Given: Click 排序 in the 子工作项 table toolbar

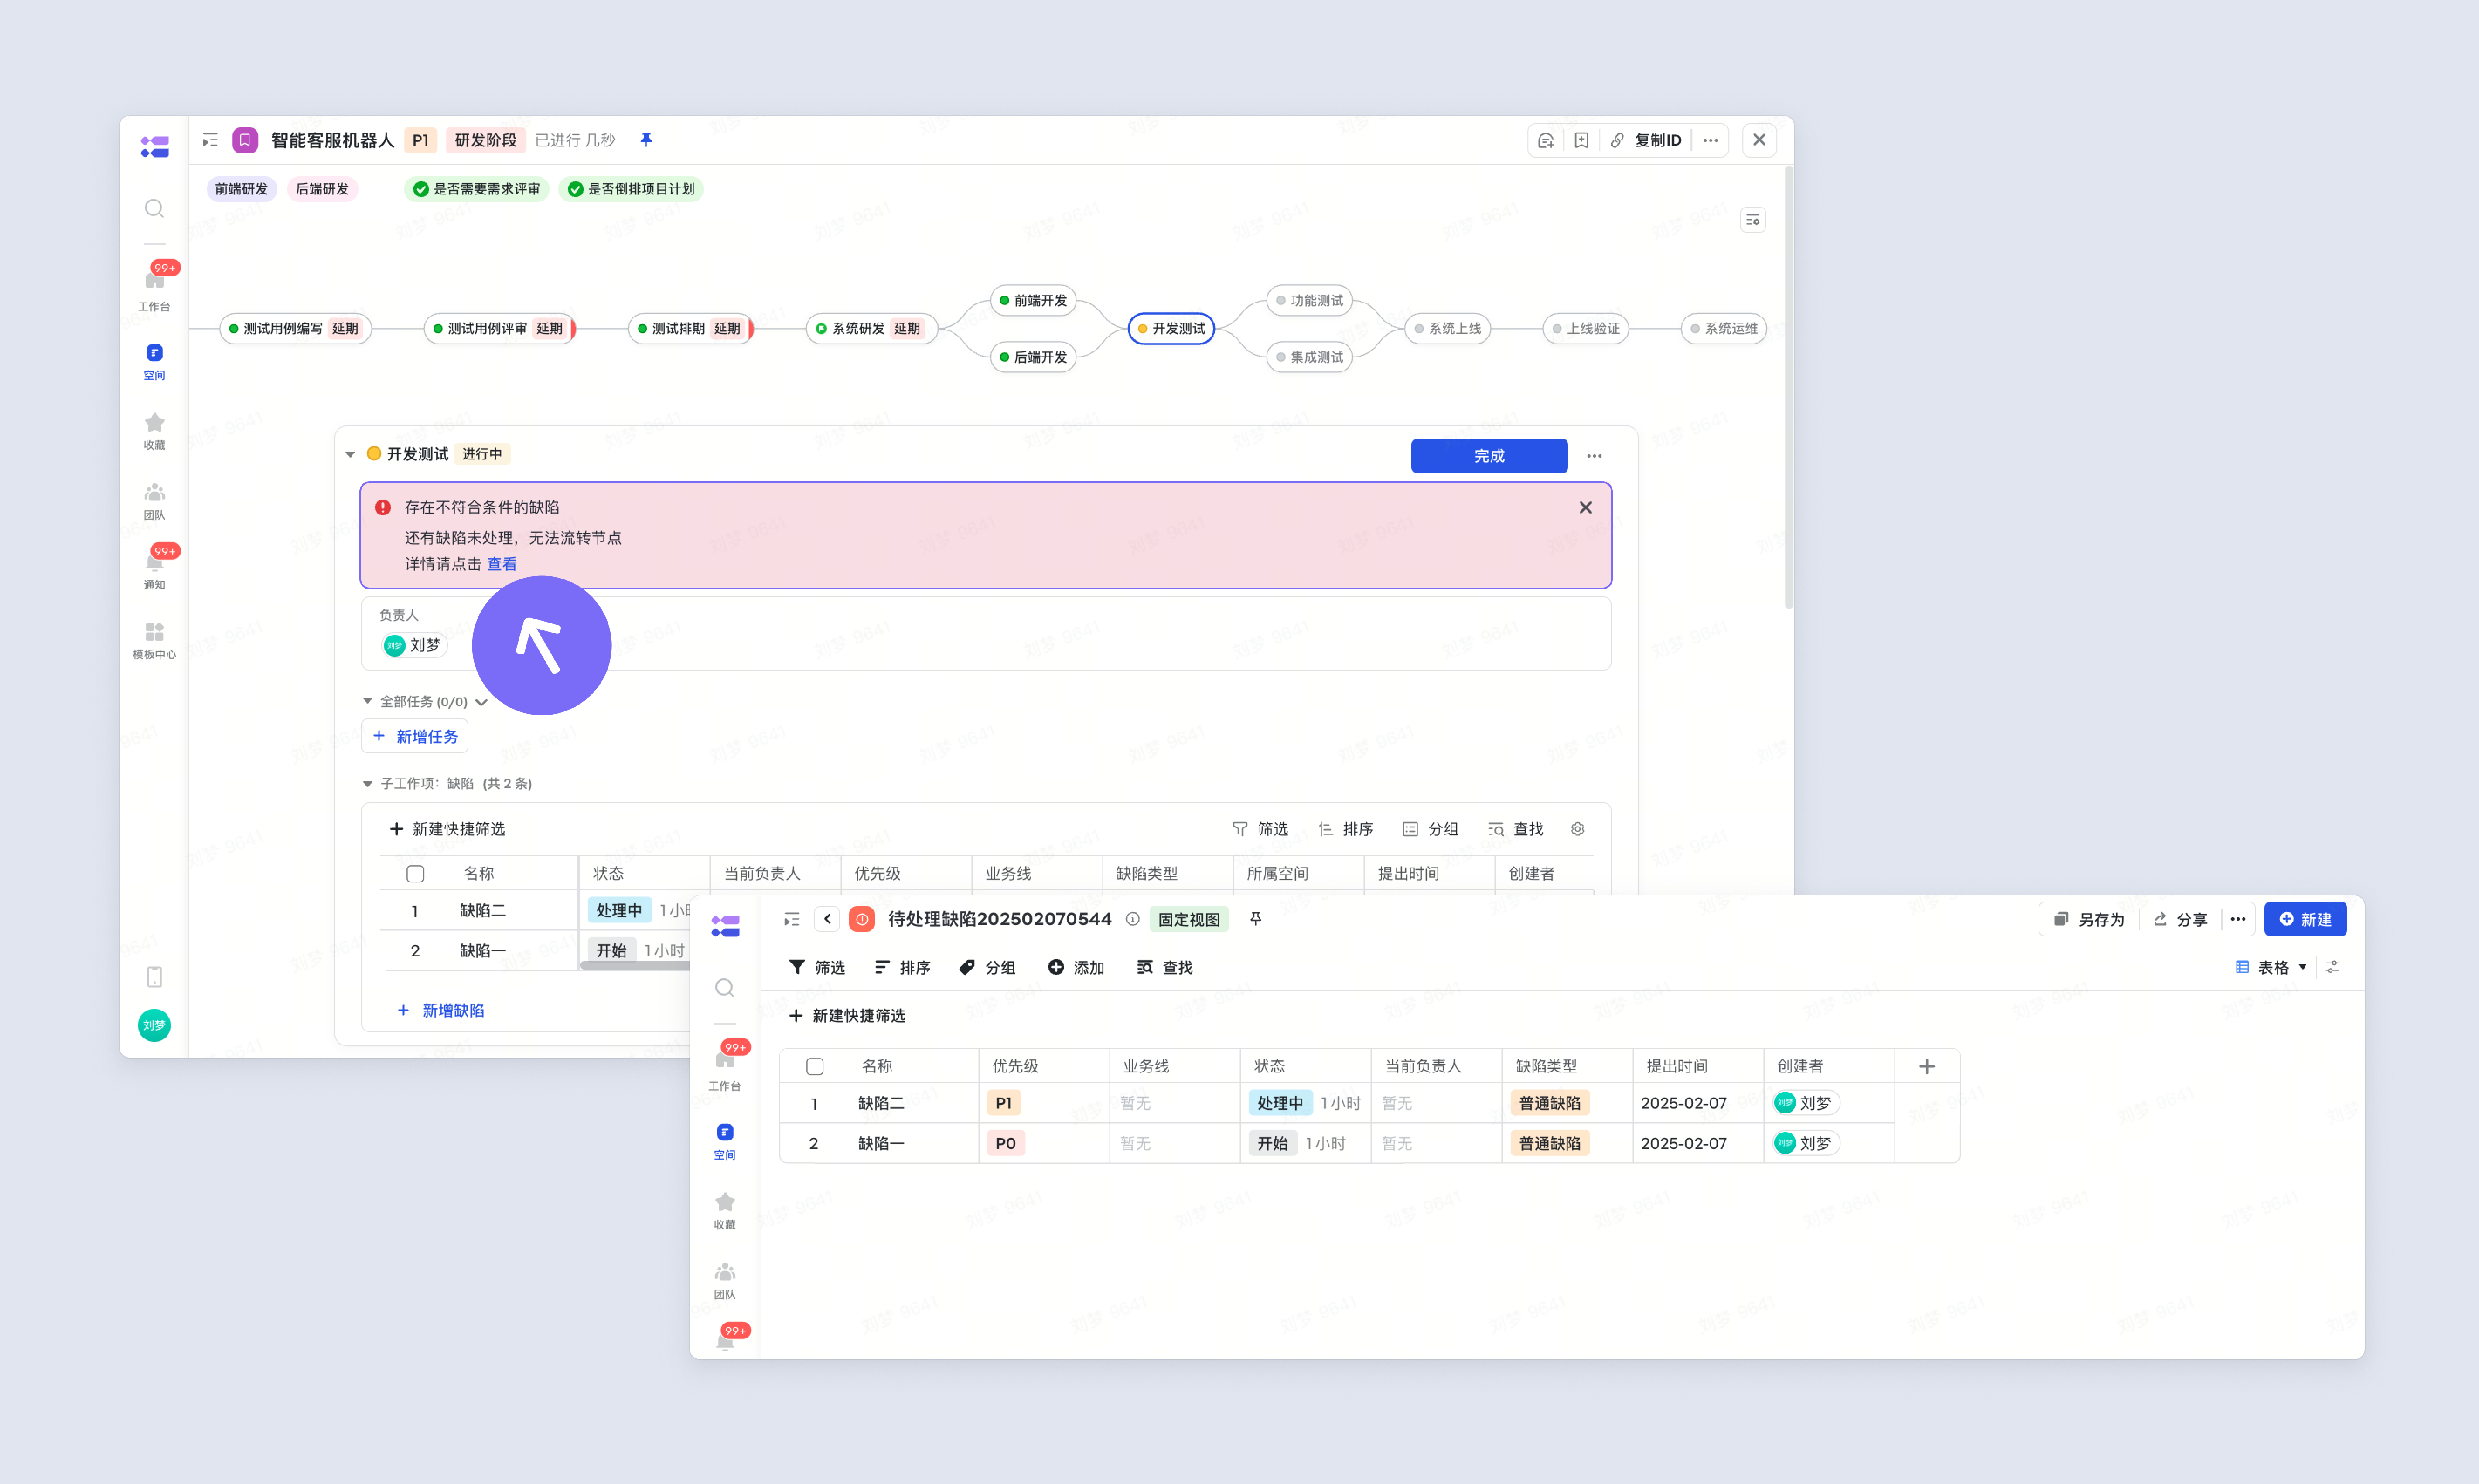Looking at the screenshot, I should [x=1345, y=829].
